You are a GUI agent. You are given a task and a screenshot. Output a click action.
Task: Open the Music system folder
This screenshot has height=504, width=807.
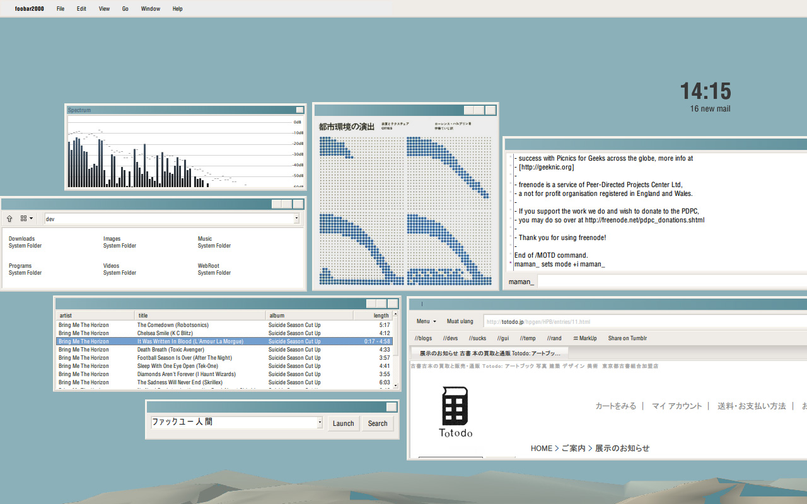tap(214, 243)
